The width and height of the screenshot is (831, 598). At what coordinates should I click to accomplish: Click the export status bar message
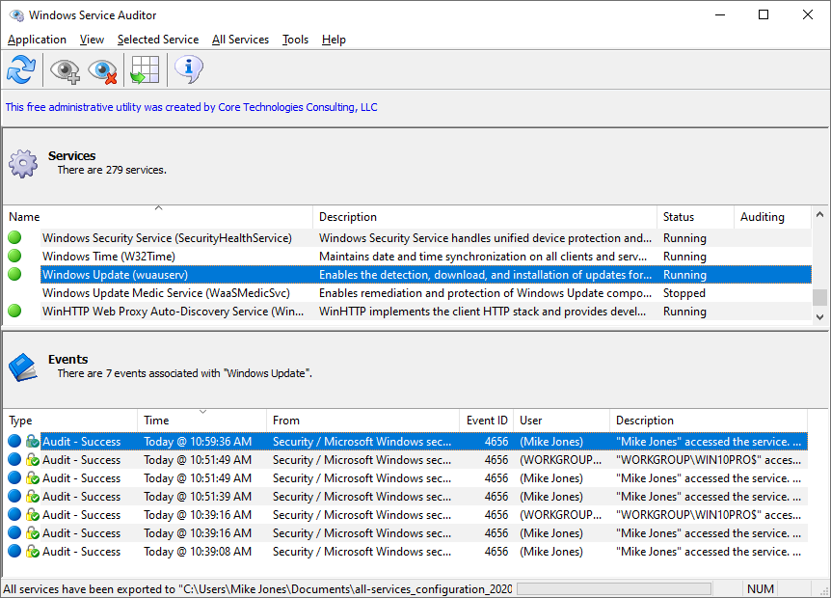click(x=257, y=589)
